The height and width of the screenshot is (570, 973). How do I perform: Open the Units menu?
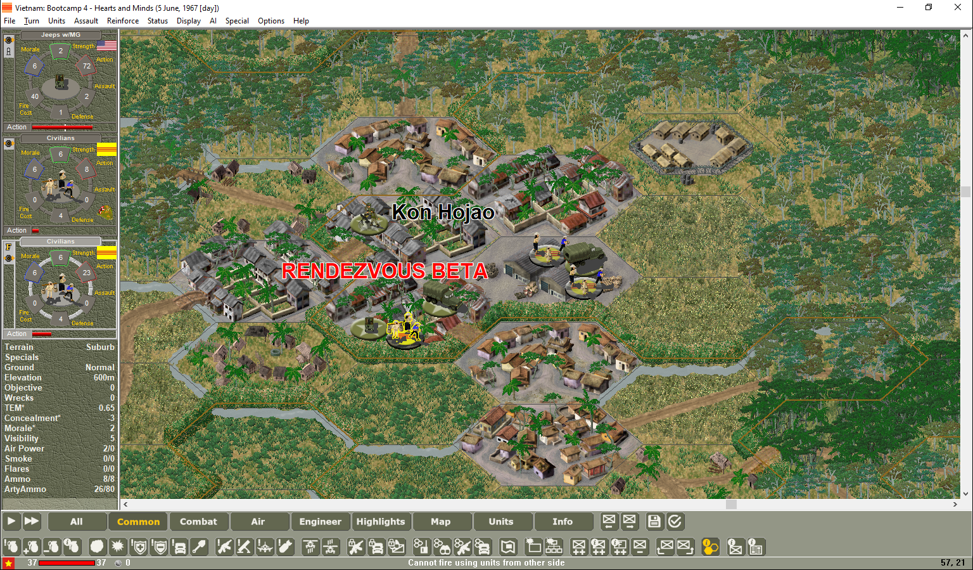[x=56, y=21]
